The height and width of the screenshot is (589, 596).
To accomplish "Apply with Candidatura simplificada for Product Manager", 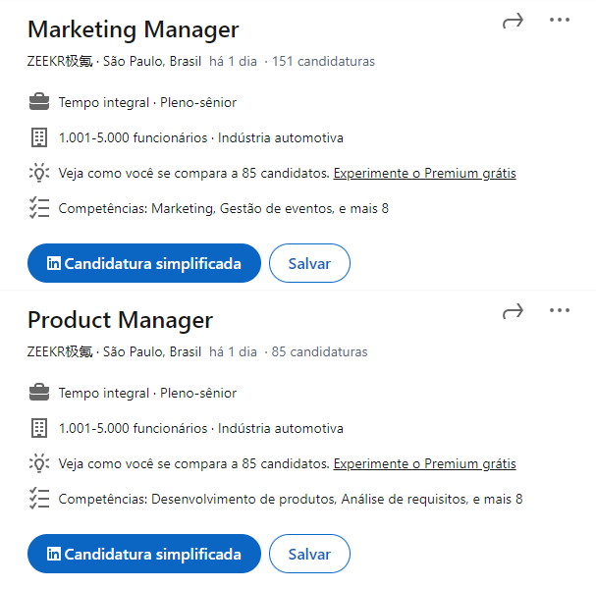I will coord(143,554).
